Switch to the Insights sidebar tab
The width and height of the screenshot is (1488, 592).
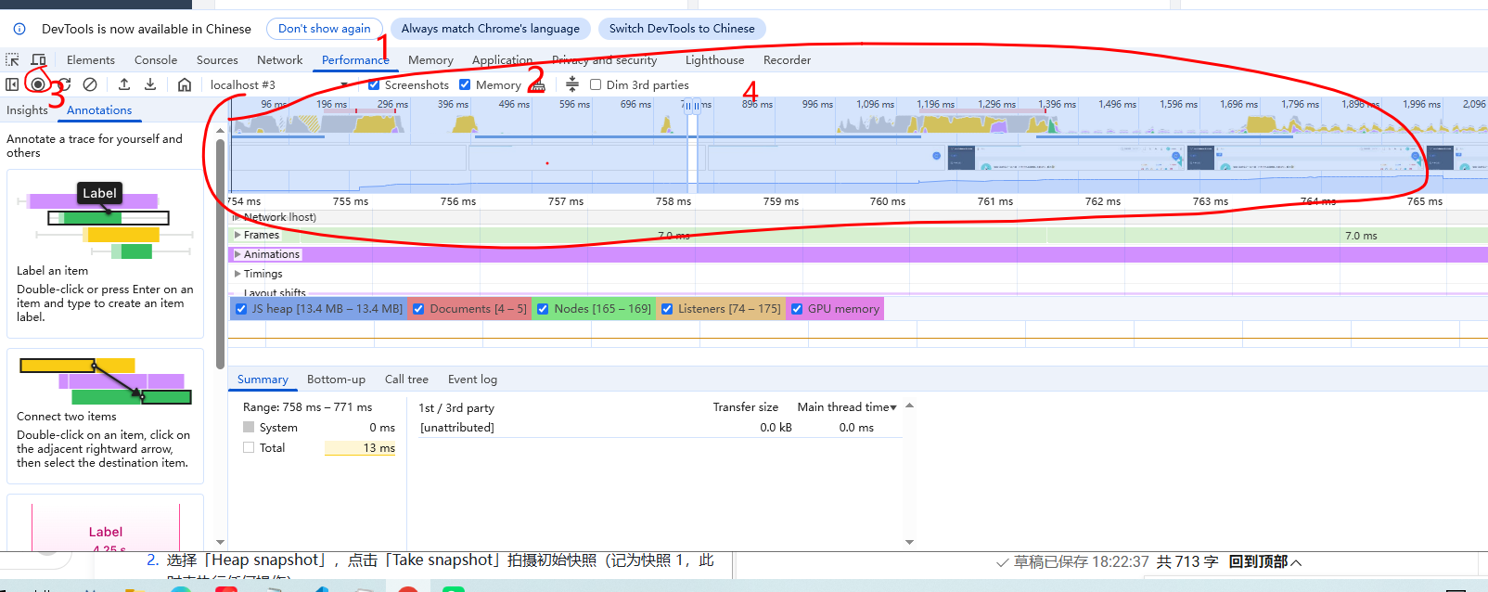tap(27, 109)
